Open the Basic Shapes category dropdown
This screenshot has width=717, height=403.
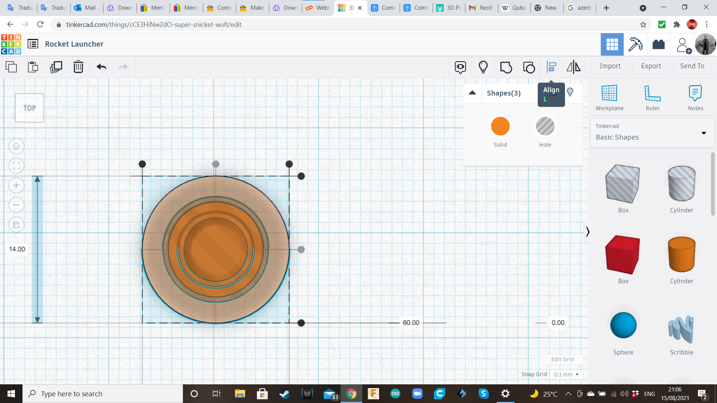click(652, 133)
